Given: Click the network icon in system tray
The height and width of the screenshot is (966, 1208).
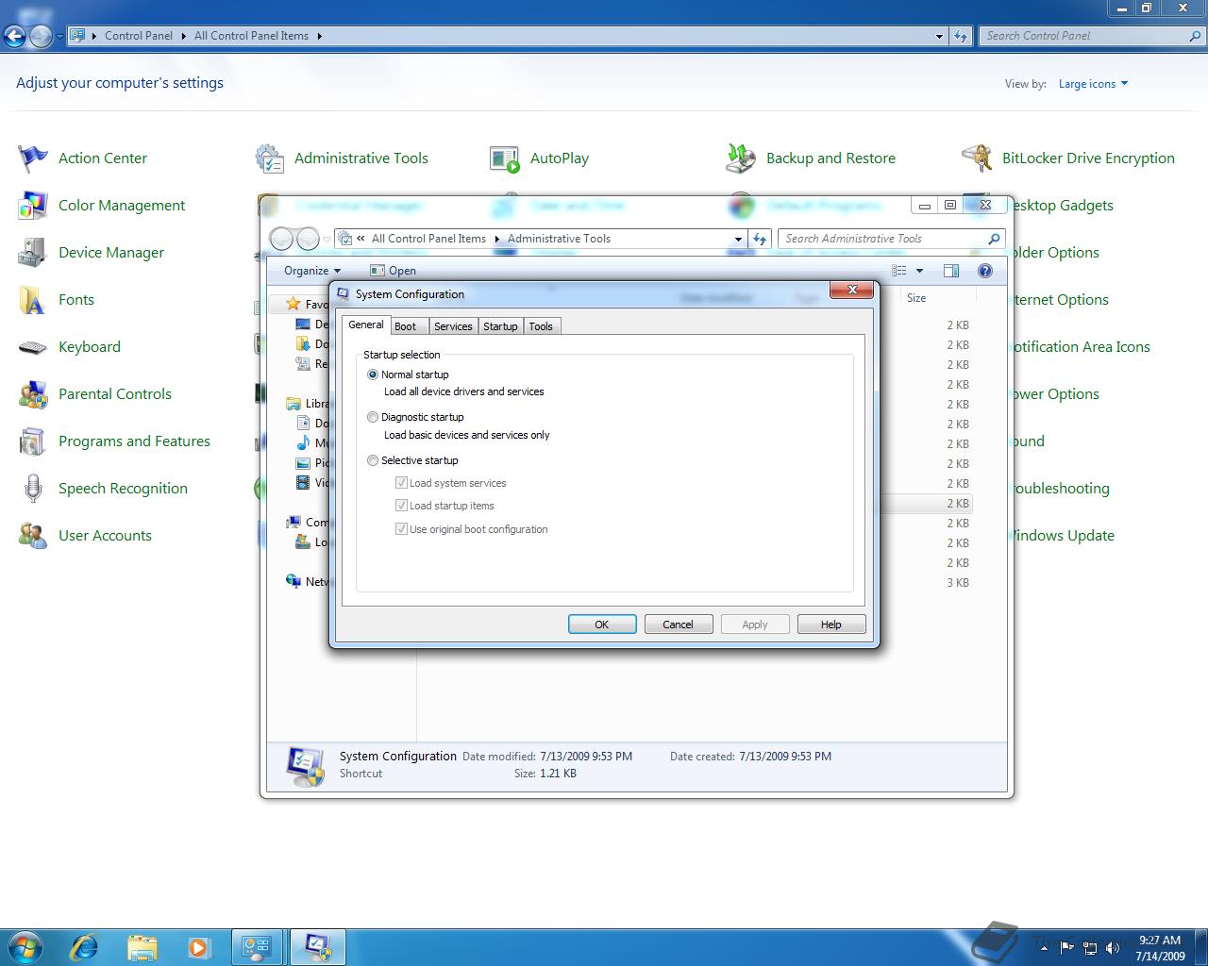Looking at the screenshot, I should point(1090,947).
